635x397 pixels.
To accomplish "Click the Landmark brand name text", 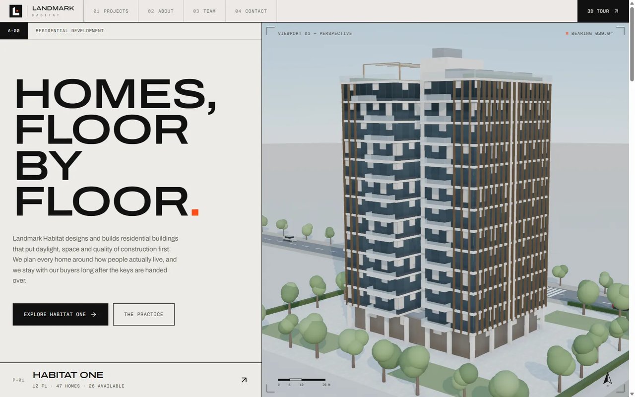I will pos(53,8).
